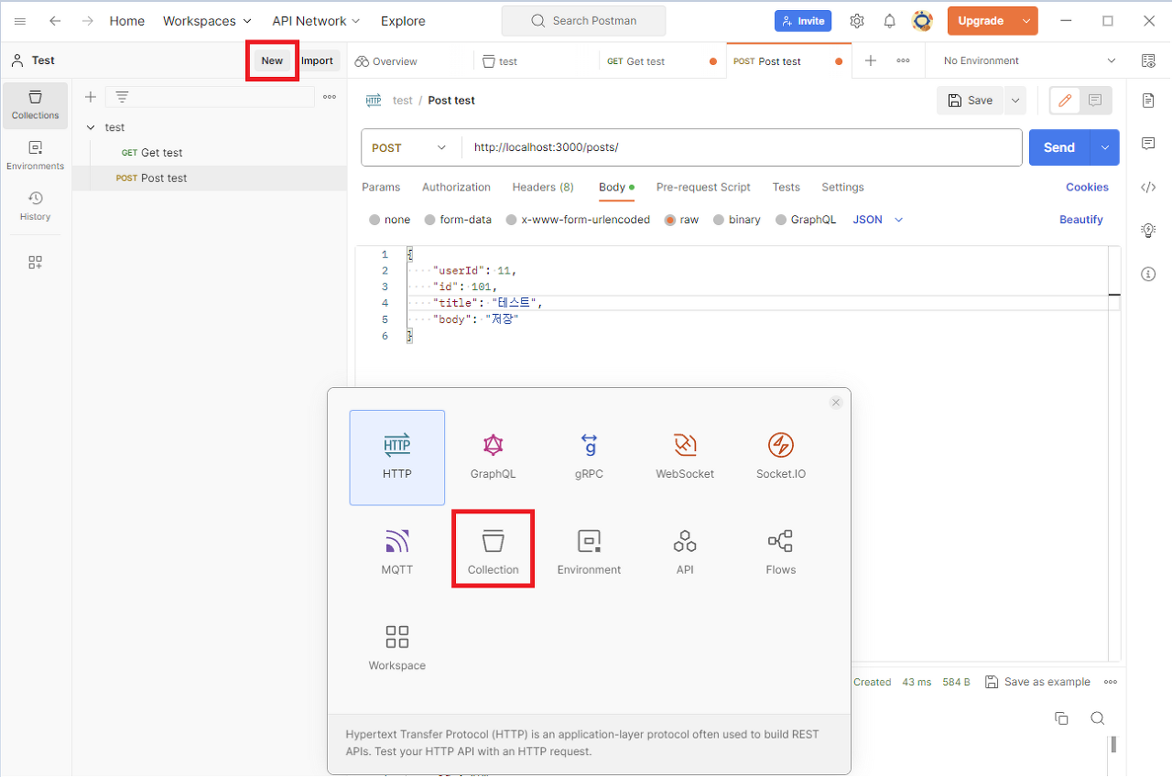Select the WebSocket tile
The height and width of the screenshot is (777, 1172).
685,458
